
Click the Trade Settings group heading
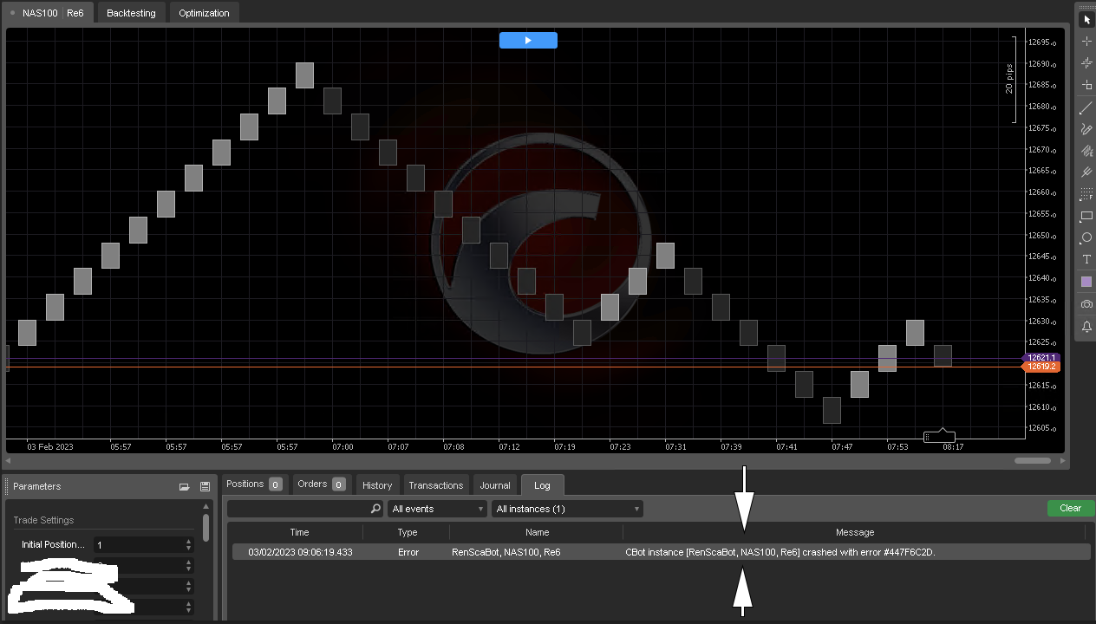coord(43,520)
